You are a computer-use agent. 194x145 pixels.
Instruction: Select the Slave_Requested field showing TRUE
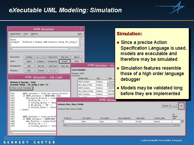click(x=127, y=122)
